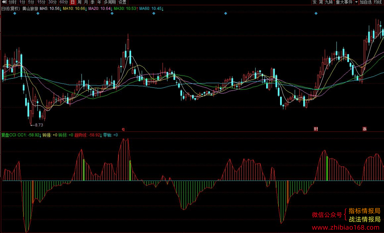The width and height of the screenshot is (384, 233).
Task: Select the 30分 period tab
Action: coord(52,2)
